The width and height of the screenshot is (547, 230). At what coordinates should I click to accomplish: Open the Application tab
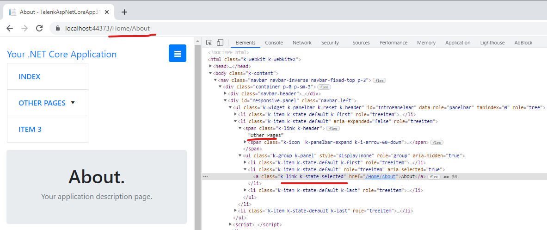pyautogui.click(x=458, y=43)
